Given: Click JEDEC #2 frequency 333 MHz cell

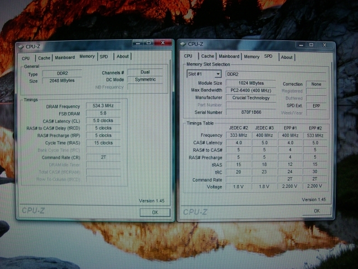Looking at the screenshot, I should 239,135.
